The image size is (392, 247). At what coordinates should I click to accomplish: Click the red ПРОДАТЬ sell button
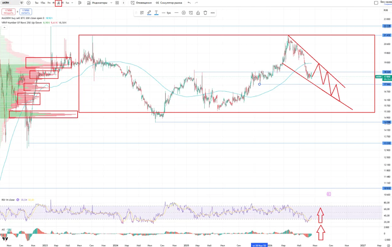pyautogui.click(x=9, y=12)
